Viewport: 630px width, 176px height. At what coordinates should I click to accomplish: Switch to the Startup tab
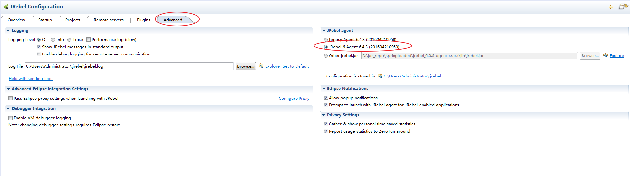[45, 20]
